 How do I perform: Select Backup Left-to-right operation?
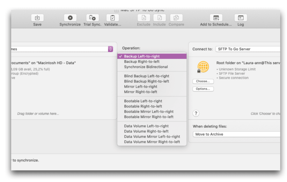tap(152, 56)
